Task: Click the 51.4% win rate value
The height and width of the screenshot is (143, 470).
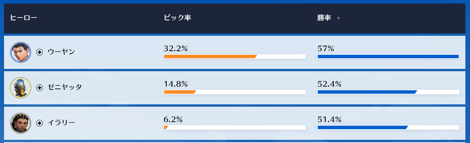Action: 329,119
